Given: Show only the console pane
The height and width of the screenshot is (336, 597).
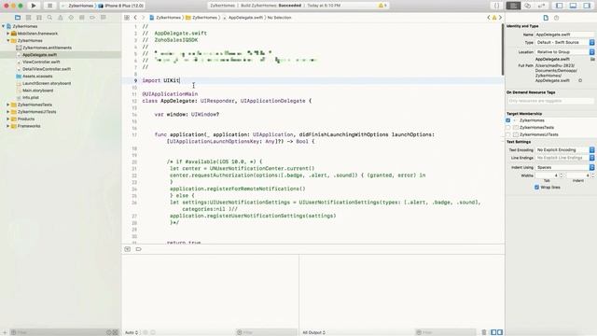Looking at the screenshot, I should click(x=500, y=332).
